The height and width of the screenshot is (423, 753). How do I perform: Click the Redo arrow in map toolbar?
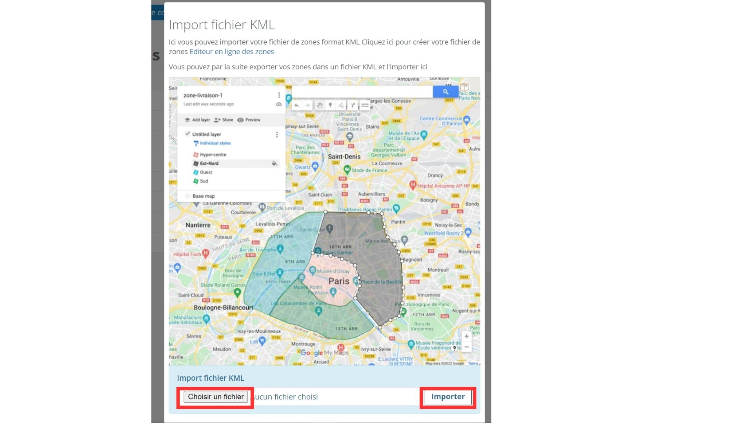pos(307,105)
